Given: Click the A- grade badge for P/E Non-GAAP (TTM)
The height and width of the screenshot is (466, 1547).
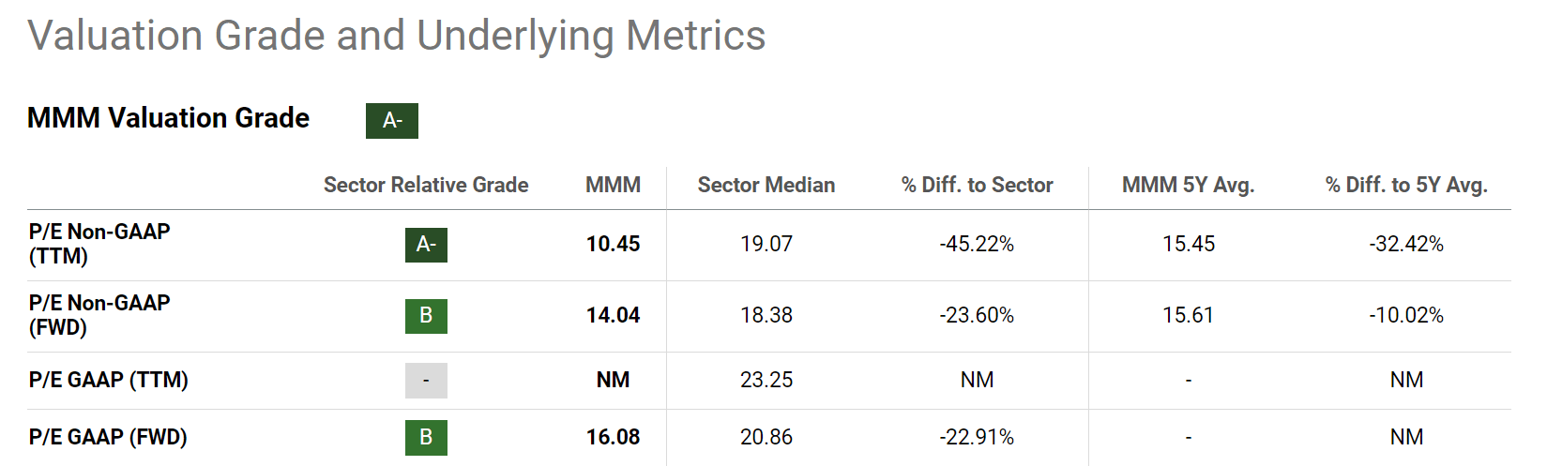Looking at the screenshot, I should pyautogui.click(x=426, y=245).
